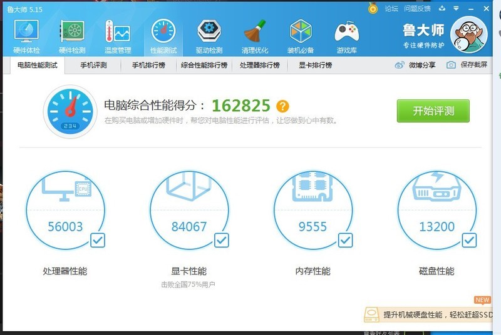The width and height of the screenshot is (501, 335).
Task: Switch to 手机排行榜 tab
Action: 148,66
